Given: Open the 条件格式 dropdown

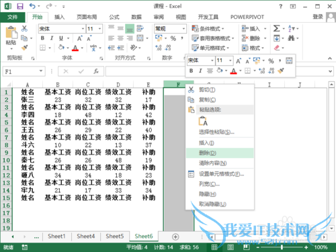Looking at the screenshot, I should pos(208,29).
